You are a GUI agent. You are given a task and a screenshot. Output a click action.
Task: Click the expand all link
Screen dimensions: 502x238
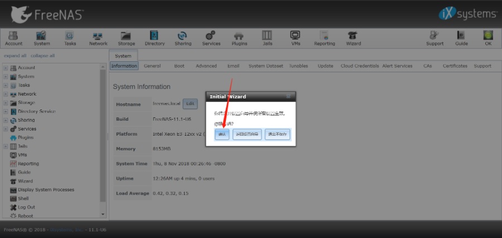(15, 56)
